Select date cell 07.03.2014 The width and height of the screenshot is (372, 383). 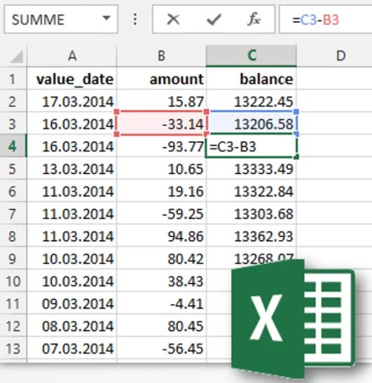(71, 348)
